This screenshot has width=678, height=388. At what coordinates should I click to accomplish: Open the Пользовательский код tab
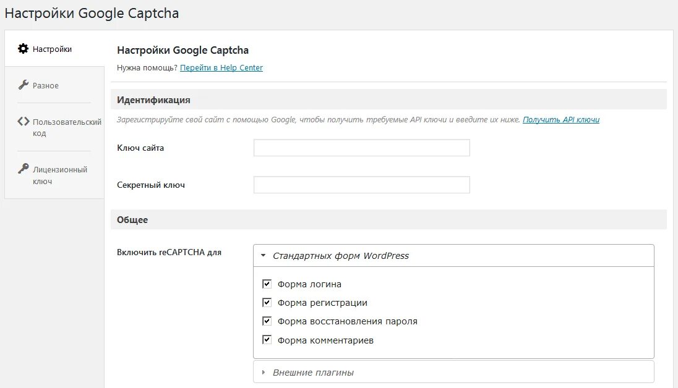click(67, 127)
